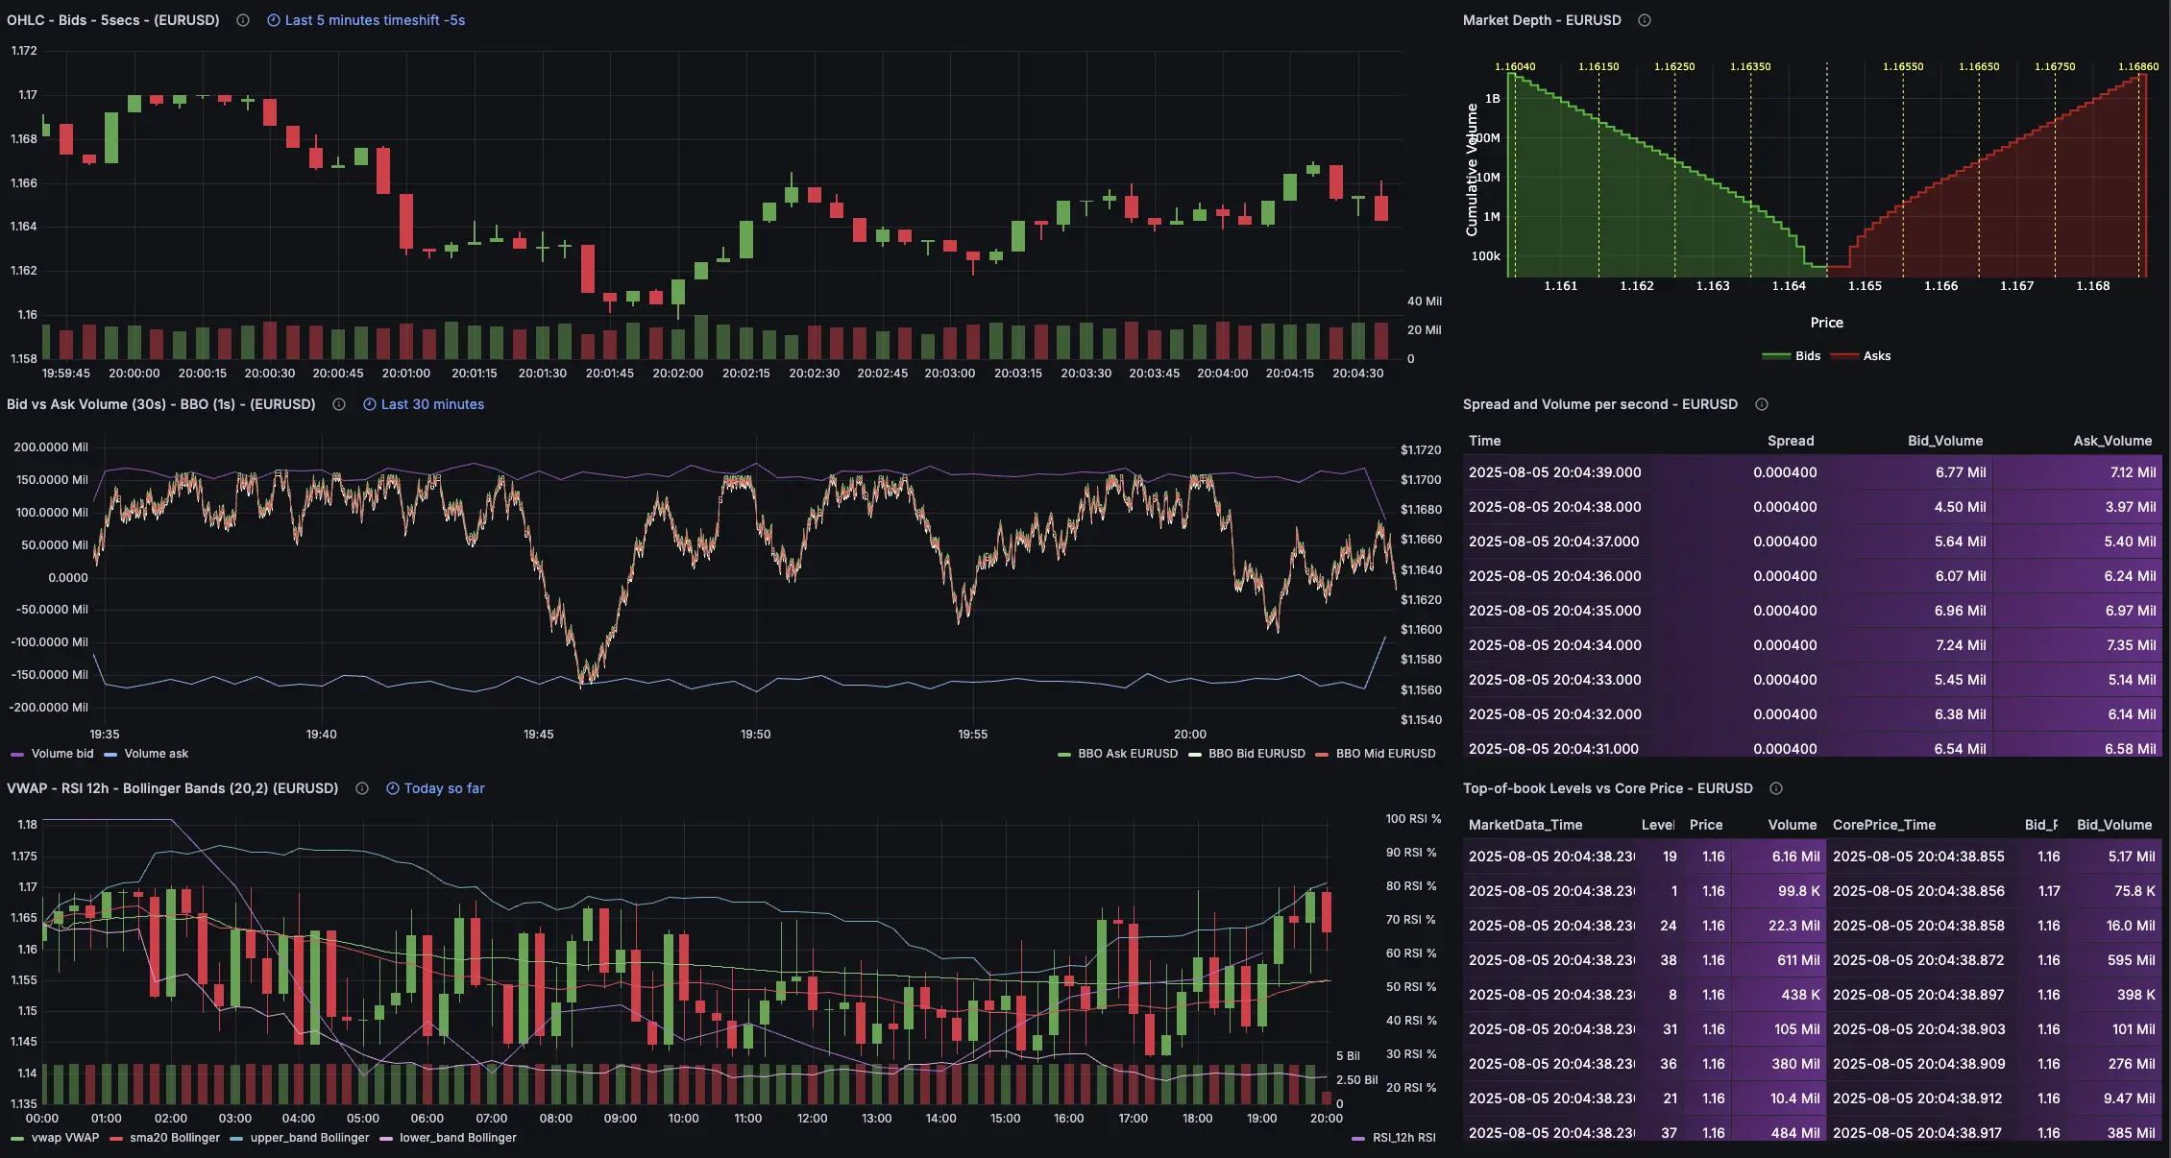Screen dimensions: 2171x1158
Task: Open the Bid vs Ask Volume panel dropdown menu
Action: coord(160,404)
